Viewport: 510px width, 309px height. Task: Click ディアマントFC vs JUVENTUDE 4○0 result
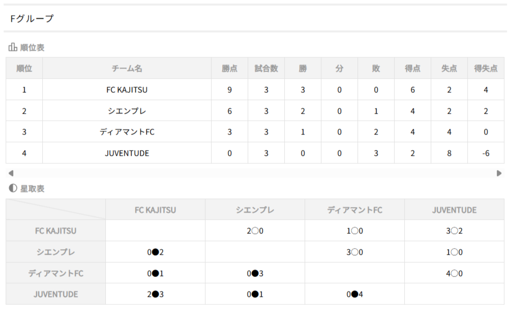tap(454, 273)
